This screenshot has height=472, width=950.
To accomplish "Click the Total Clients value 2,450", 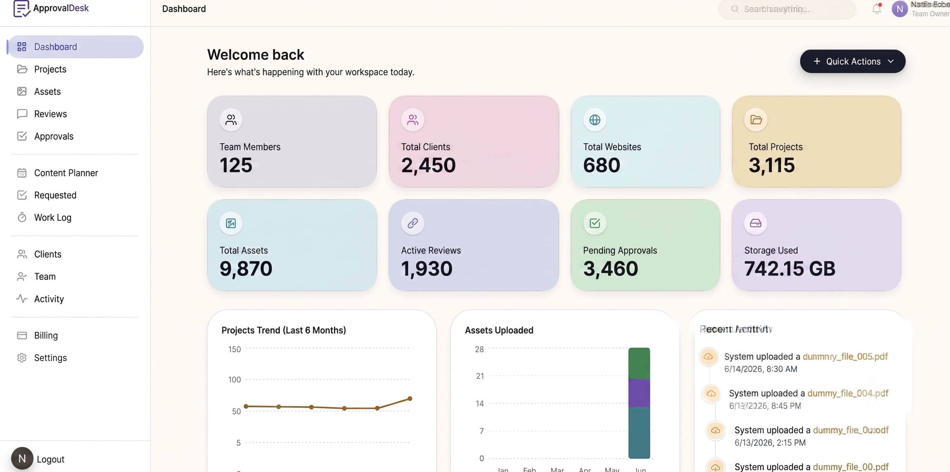I will (x=428, y=165).
